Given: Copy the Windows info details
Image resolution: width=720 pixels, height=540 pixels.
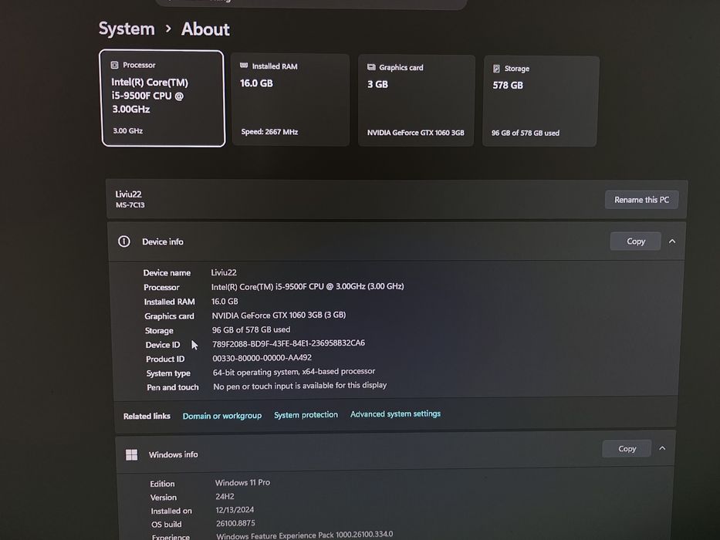Looking at the screenshot, I should coord(627,449).
